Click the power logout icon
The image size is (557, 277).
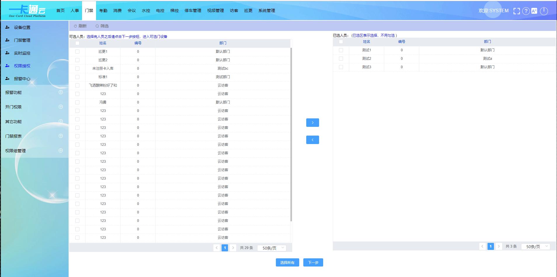(544, 11)
